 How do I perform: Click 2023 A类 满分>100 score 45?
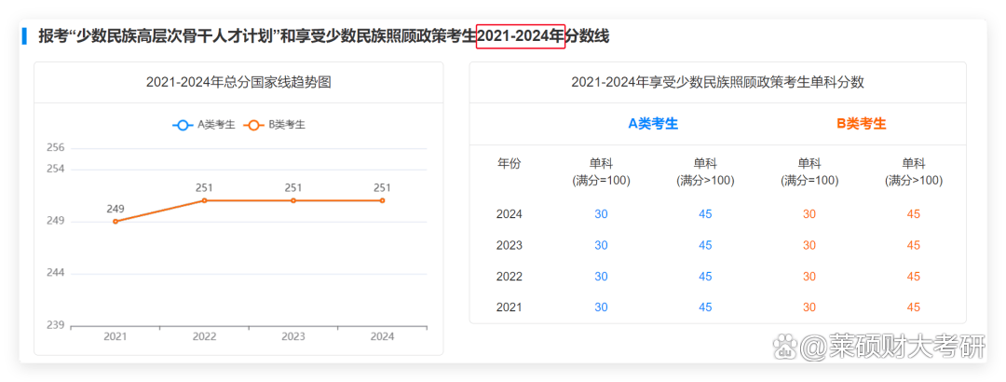(705, 245)
